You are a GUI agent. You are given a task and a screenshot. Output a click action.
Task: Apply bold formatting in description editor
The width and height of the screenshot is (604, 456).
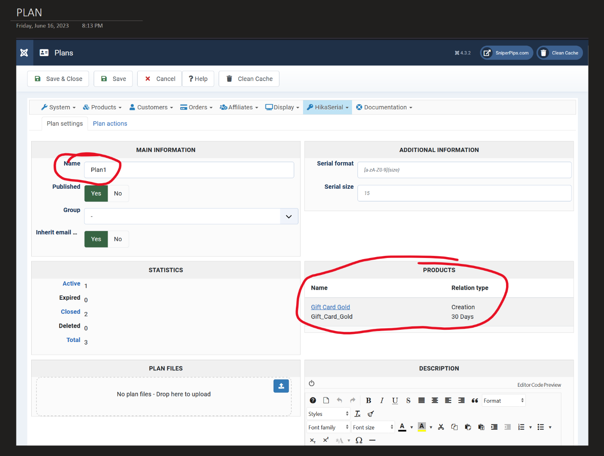[368, 401]
